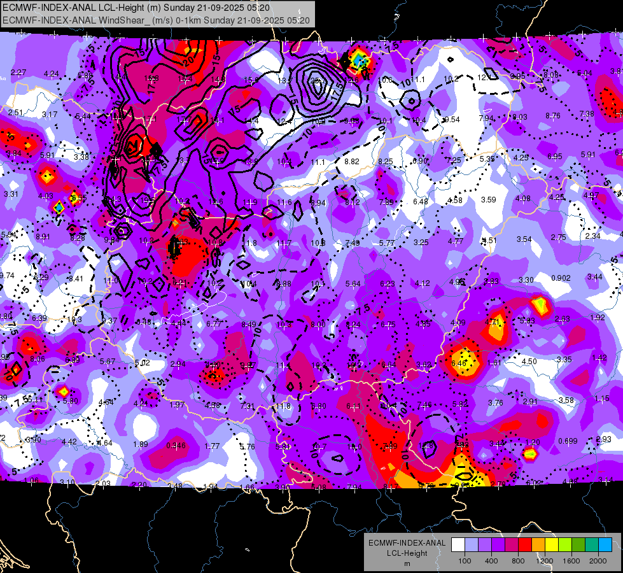Click the map value 8.76
The height and width of the screenshot is (573, 623).
click(x=552, y=116)
